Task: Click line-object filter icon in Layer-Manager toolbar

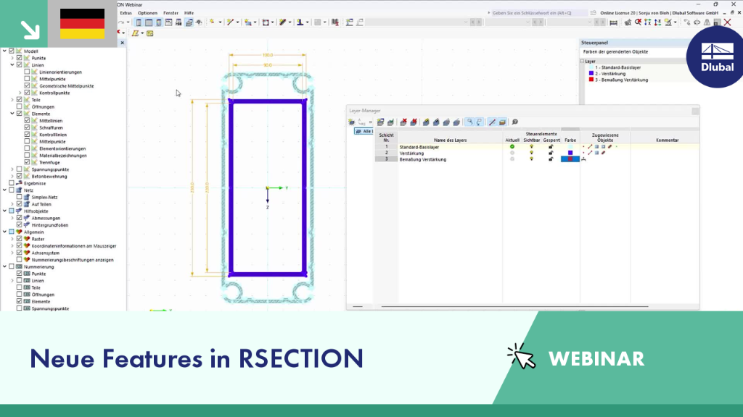Action: [x=493, y=122]
